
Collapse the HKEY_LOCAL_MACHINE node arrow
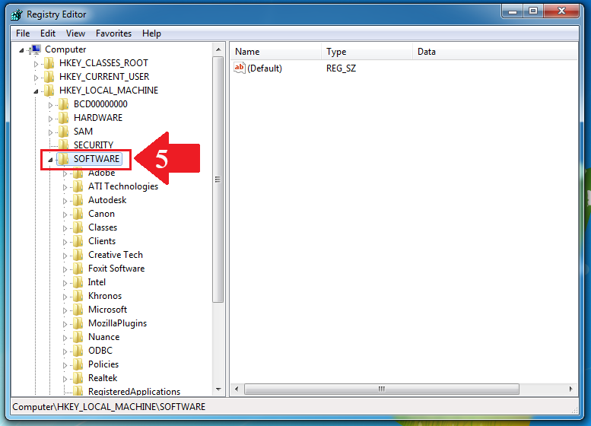[x=36, y=91]
